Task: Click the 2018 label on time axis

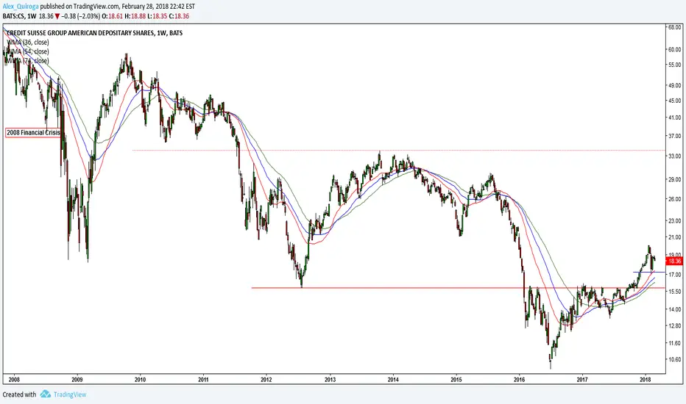Action: click(645, 380)
